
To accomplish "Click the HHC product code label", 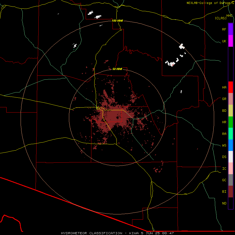I will pyautogui.click(x=230, y=16).
